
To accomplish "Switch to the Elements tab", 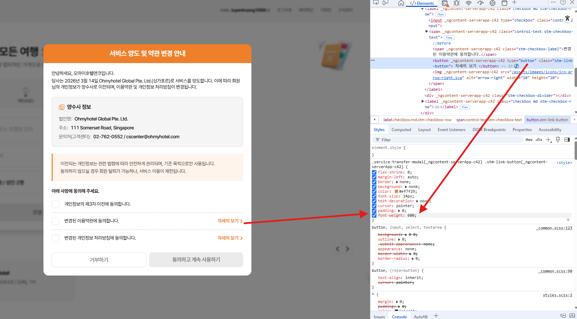I will [422, 3].
